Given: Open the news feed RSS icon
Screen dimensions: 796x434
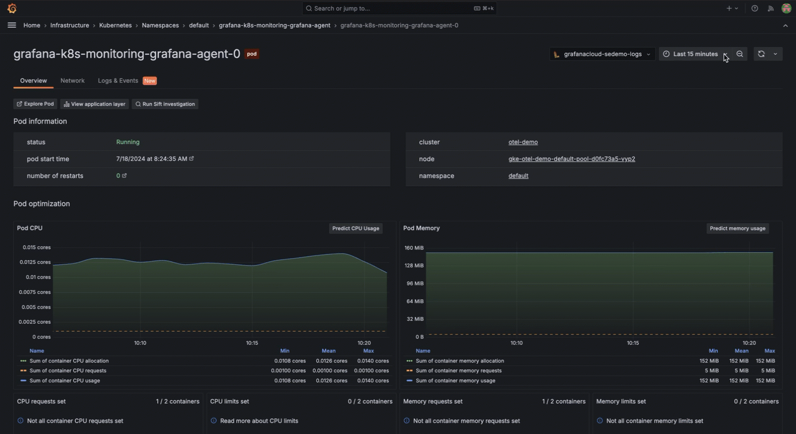Looking at the screenshot, I should point(770,8).
